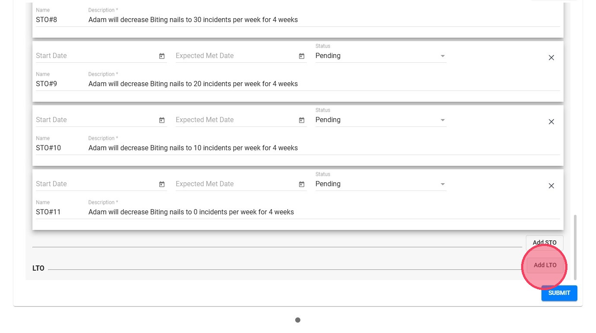This screenshot has height=333, width=596.
Task: Open Expected Met Date calendar for STO#11
Action: click(302, 184)
